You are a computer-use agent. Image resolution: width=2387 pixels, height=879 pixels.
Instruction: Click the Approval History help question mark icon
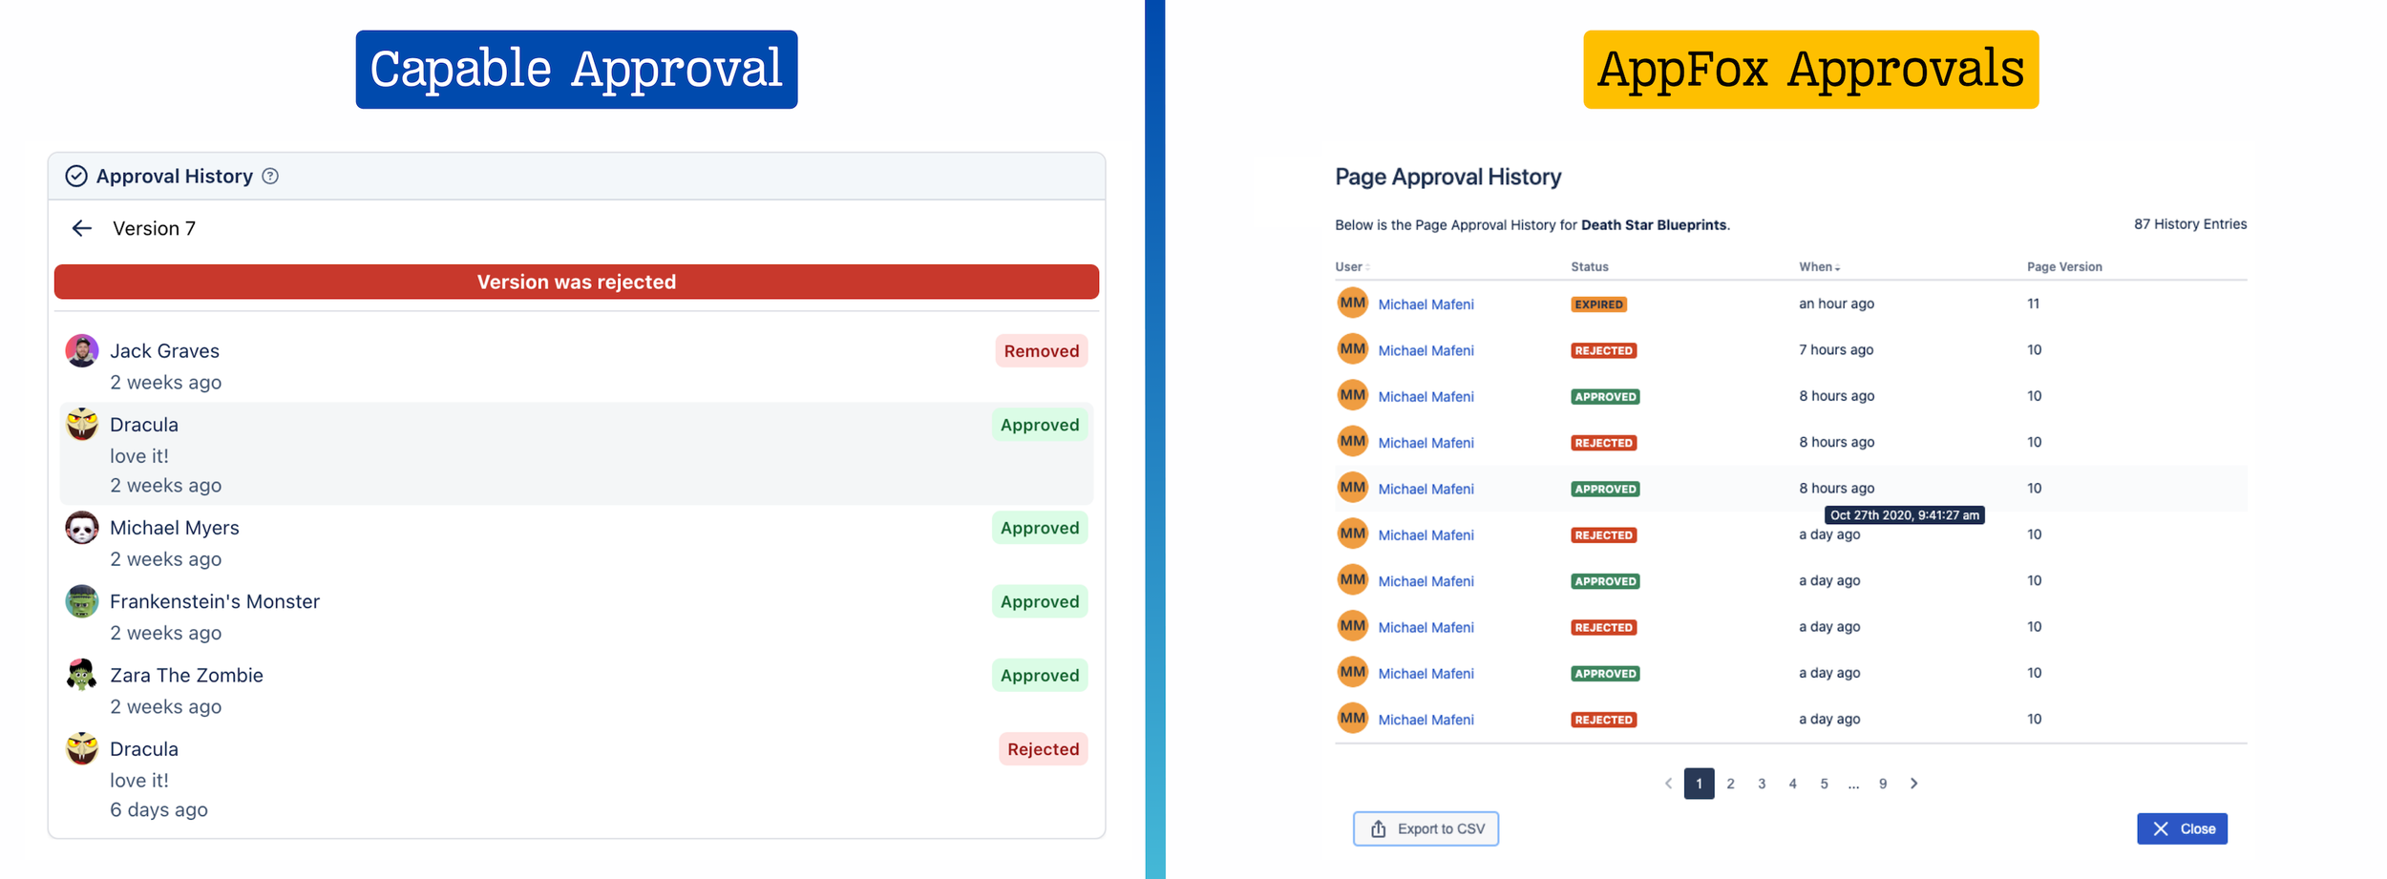270,177
